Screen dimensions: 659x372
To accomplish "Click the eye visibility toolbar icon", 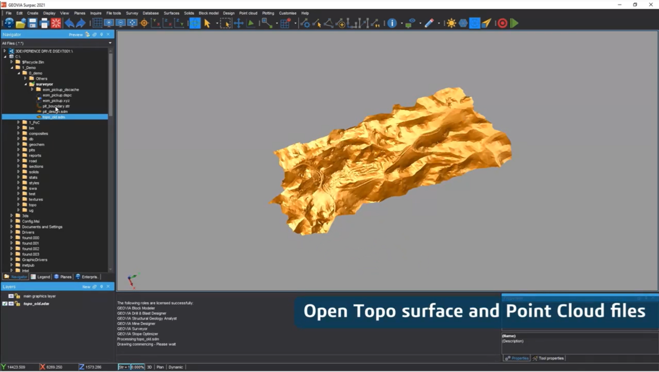I will 411,23.
